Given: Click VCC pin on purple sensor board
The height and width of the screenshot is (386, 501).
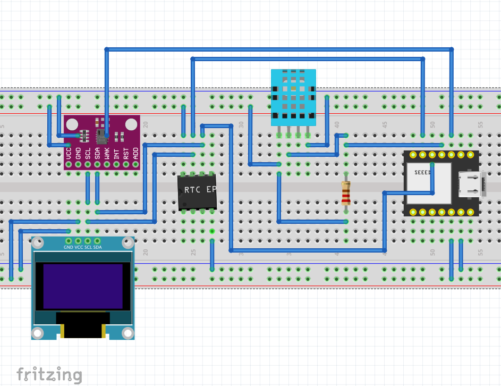Looking at the screenshot, I should pos(69,164).
